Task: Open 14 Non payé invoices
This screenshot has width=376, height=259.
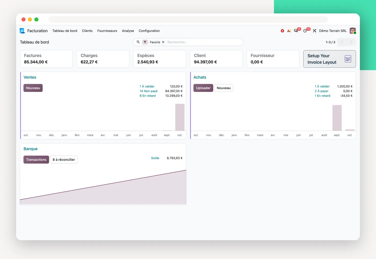Action: (x=149, y=91)
